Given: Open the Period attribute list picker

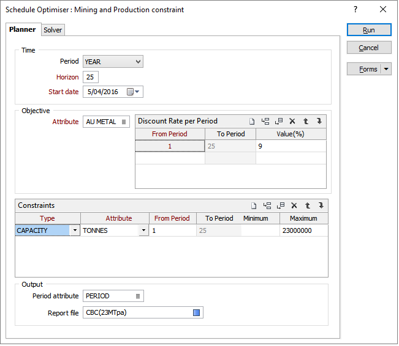Looking at the screenshot, I should coord(138,296).
